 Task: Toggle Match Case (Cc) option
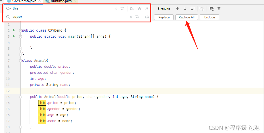132,9
